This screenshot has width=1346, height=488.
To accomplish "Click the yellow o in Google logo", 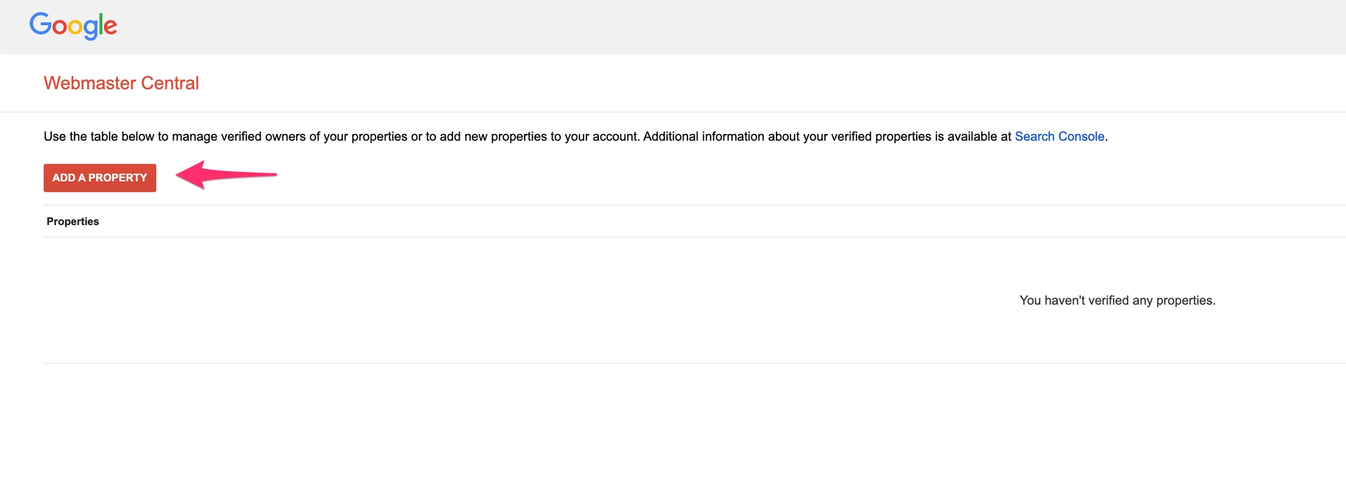I will [75, 27].
